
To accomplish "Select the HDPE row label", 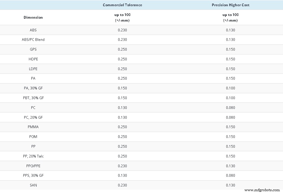I will [x=33, y=59].
